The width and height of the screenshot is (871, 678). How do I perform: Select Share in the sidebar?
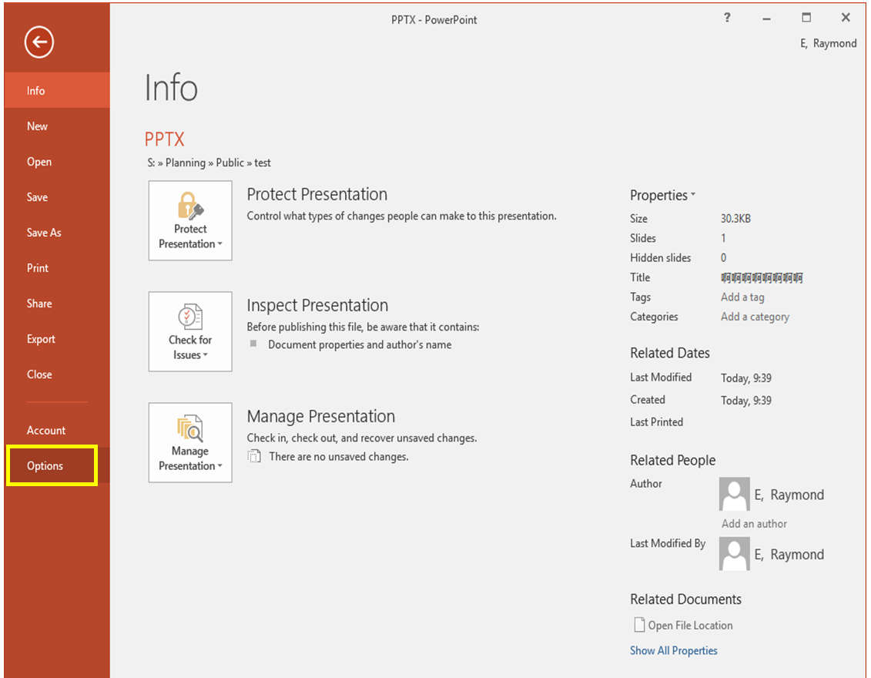point(57,304)
